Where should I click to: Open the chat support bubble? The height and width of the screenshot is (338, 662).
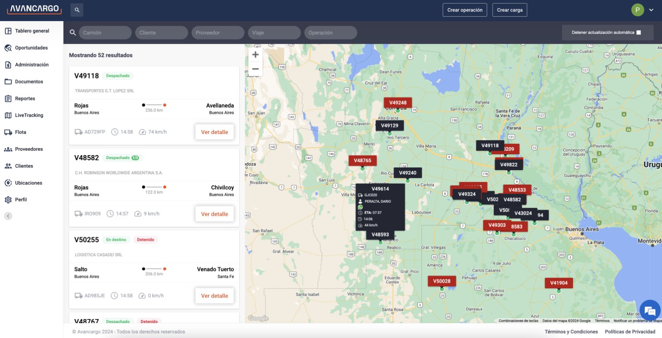(x=650, y=311)
